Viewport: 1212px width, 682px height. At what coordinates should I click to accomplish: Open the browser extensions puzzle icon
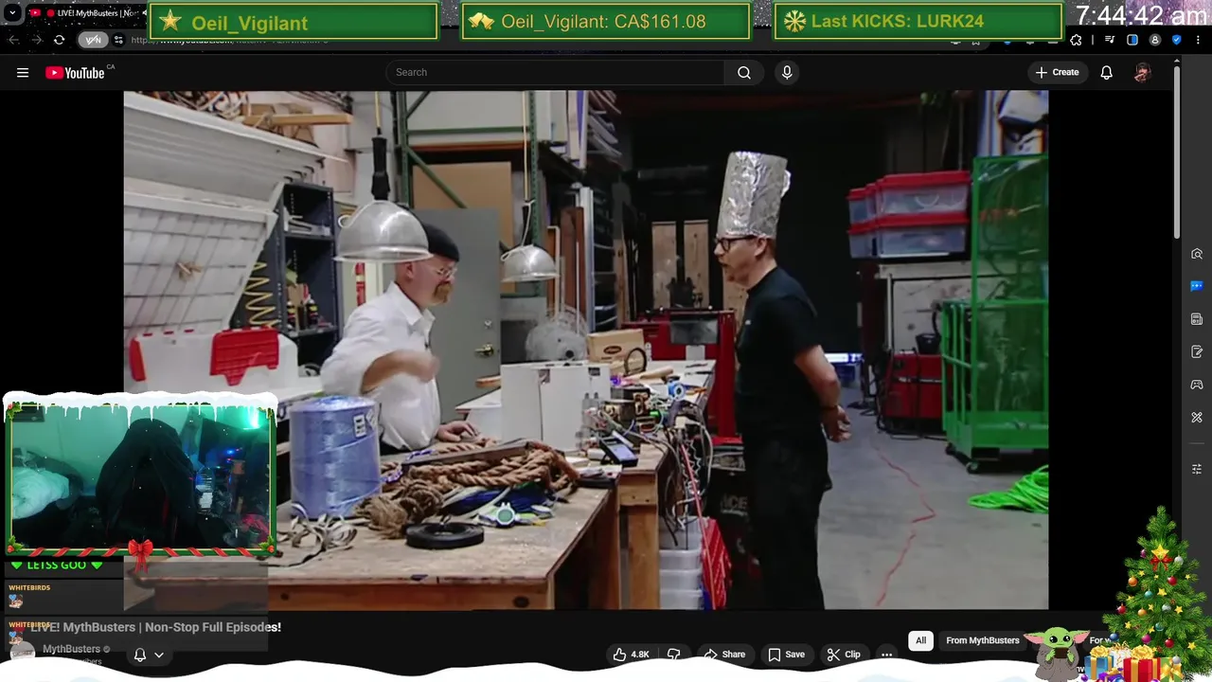(1076, 40)
